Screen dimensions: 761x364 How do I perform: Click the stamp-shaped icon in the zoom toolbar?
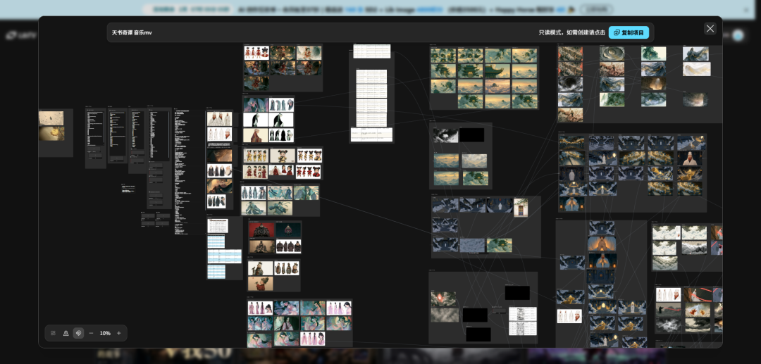(x=66, y=333)
